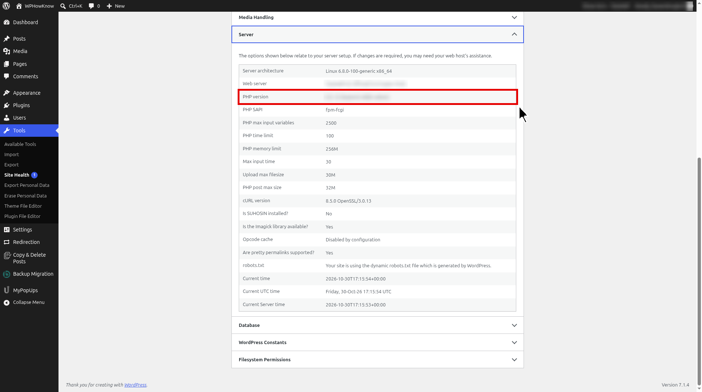Click the MyPopUps icon
Image resolution: width=702 pixels, height=392 pixels.
[x=7, y=290]
